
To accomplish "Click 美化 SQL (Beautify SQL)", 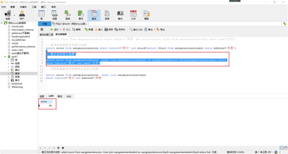I will coord(136,29).
